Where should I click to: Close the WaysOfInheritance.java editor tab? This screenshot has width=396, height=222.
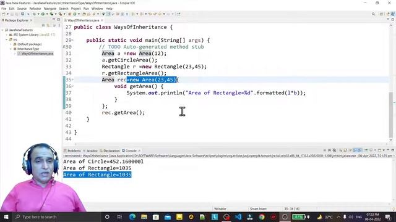pyautogui.click(x=102, y=20)
